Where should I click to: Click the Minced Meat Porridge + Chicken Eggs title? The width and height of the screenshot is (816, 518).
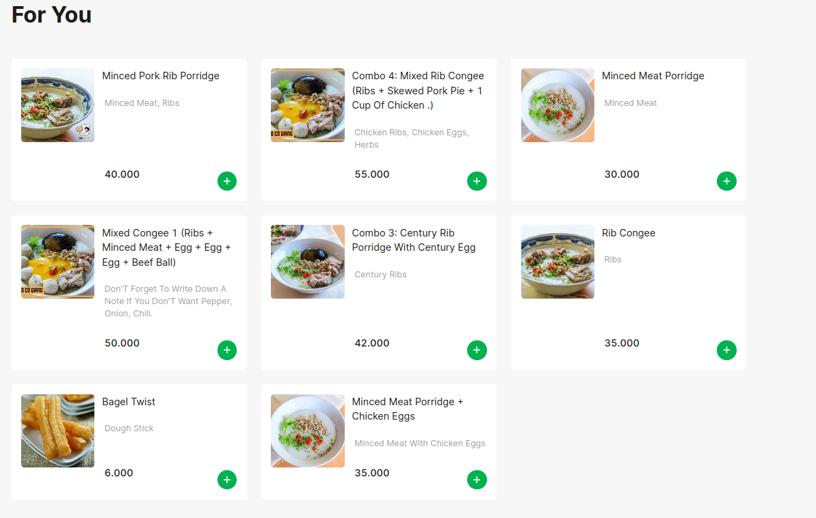(x=408, y=409)
